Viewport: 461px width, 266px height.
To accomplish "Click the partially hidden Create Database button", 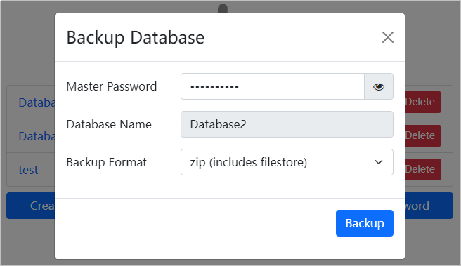I will click(x=31, y=206).
